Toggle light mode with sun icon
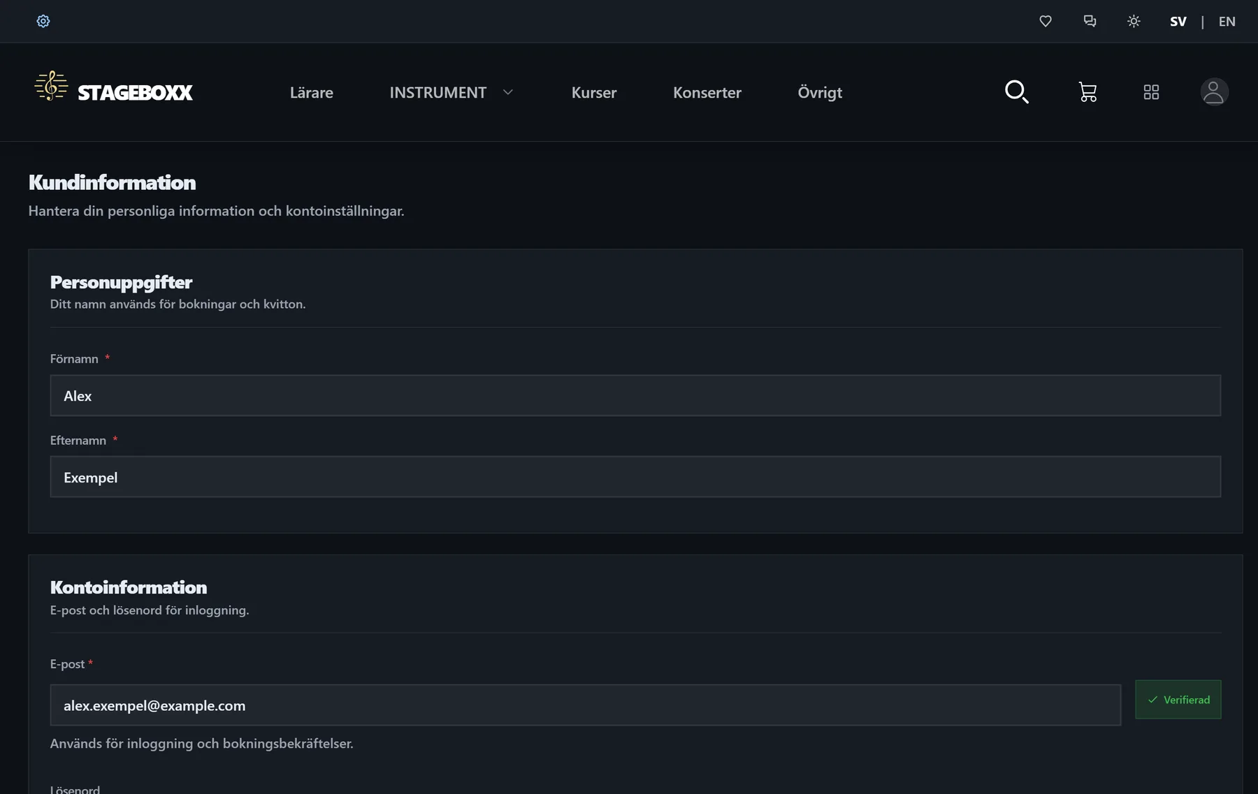Viewport: 1258px width, 794px height. click(x=1134, y=21)
